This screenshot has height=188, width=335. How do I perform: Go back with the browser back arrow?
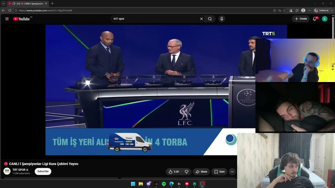3,10
